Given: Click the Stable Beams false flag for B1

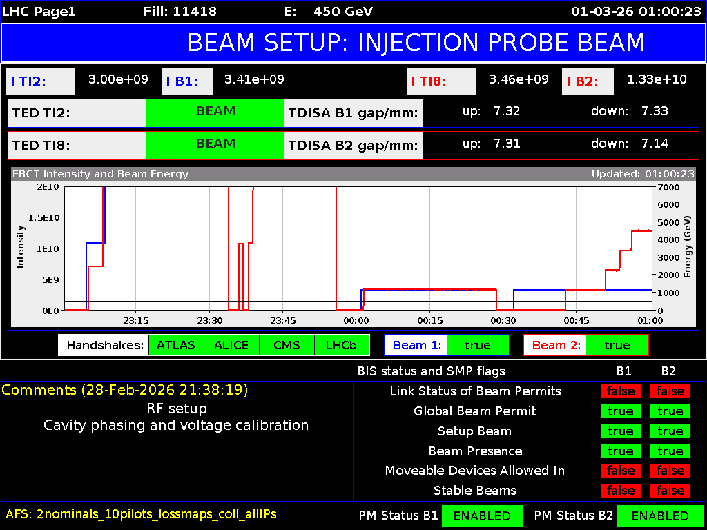Looking at the screenshot, I should click(620, 491).
